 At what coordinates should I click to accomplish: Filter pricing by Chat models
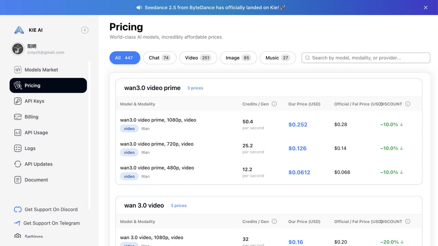(x=160, y=58)
